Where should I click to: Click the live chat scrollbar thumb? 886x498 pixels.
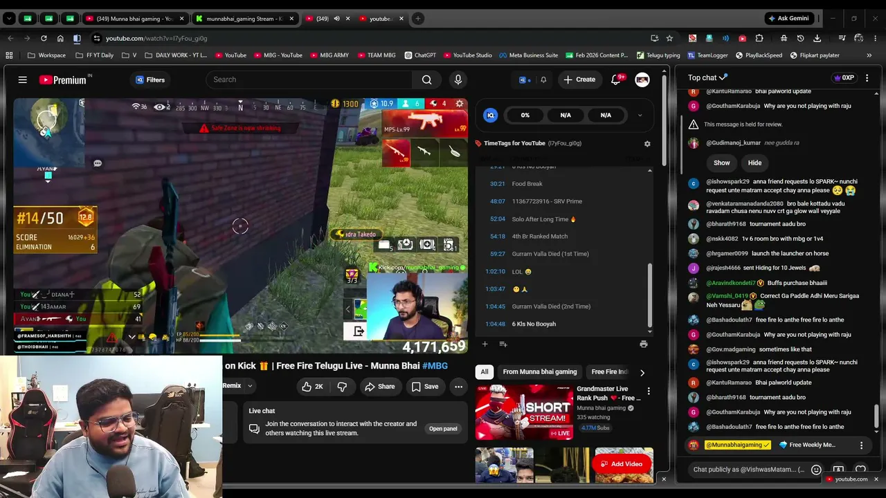tap(876, 416)
